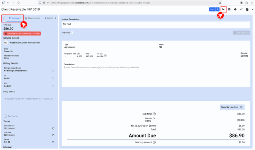
Task: Click the line item description text
Action: pyautogui.click(x=102, y=68)
